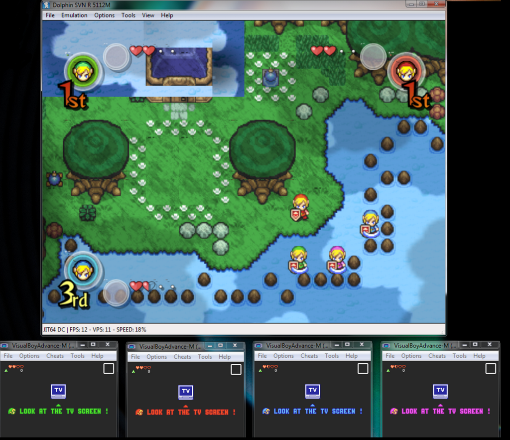Click the VisualBoyAdvance-M icon on leftmost window
This screenshot has height=440, width=510.
(4, 344)
